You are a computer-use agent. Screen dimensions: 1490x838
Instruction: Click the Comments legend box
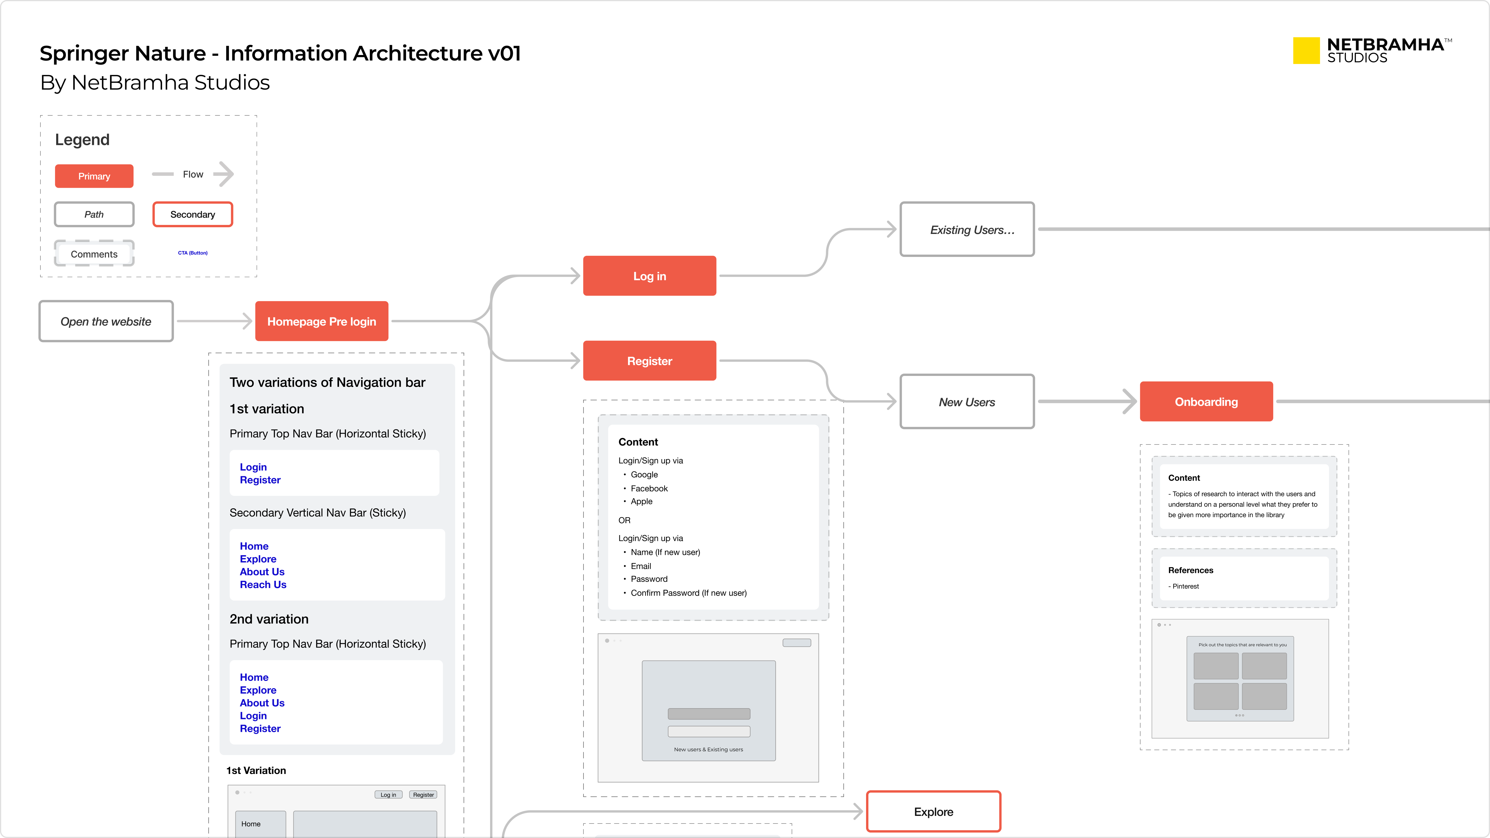click(x=94, y=254)
